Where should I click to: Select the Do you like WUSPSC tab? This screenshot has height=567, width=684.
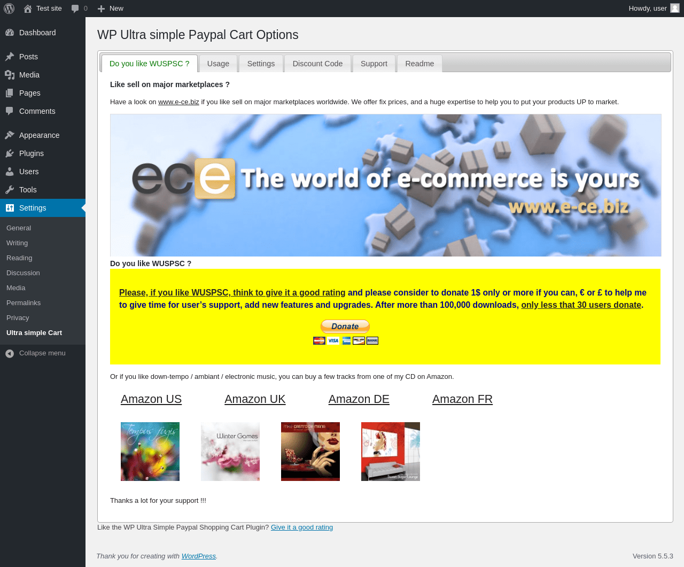coord(150,64)
